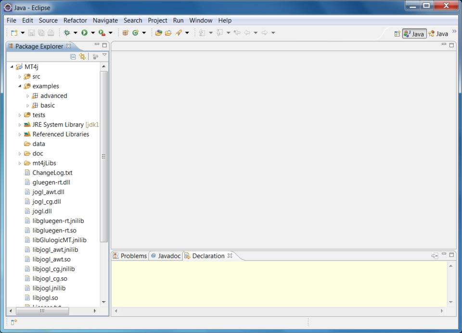Toggle Link with Editor in Package Explorer
Screen dimensions: 462x333
[x=82, y=56]
